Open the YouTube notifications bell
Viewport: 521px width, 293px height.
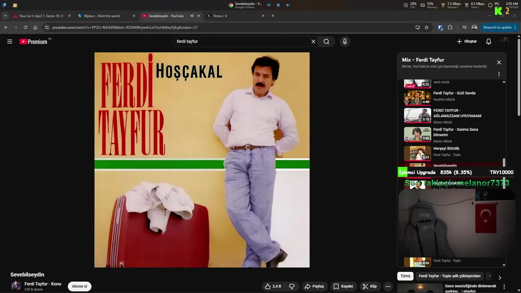point(488,42)
